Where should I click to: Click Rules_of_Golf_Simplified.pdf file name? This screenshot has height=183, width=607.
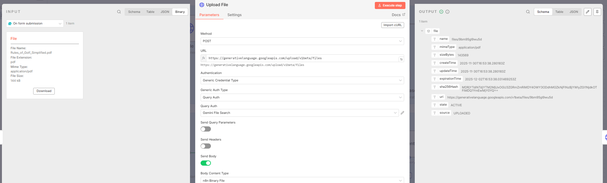[31, 53]
